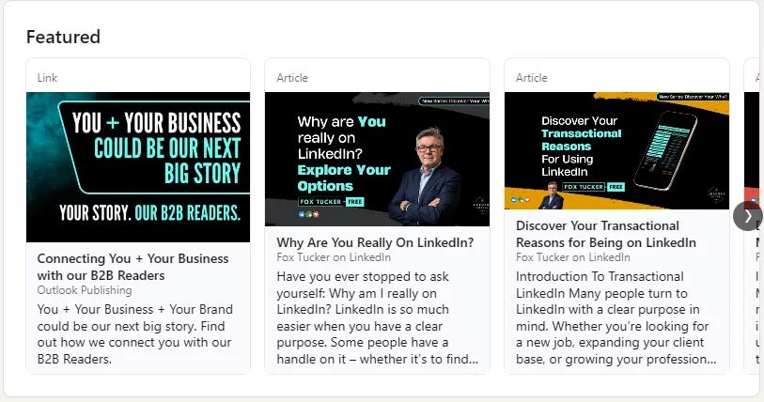Viewport: 764px width, 402px height.
Task: Click the 'FOX TUCKER FREE' badge in second thumbnail
Action: click(332, 202)
